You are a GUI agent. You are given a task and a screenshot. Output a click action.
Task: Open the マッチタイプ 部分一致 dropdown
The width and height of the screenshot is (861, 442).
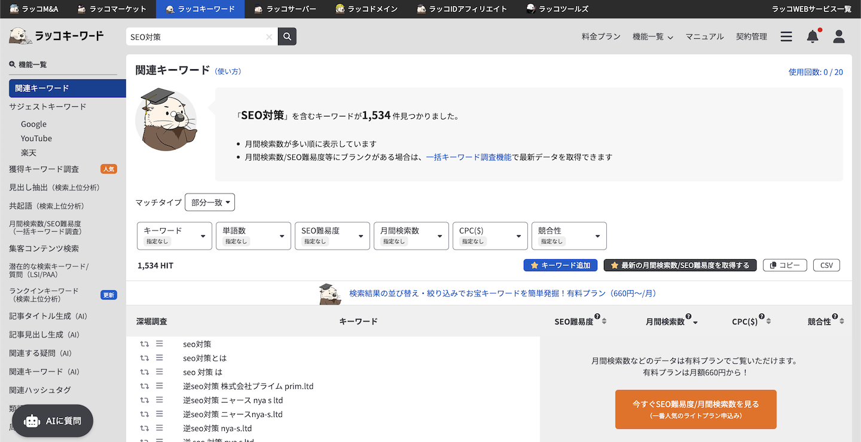point(210,202)
